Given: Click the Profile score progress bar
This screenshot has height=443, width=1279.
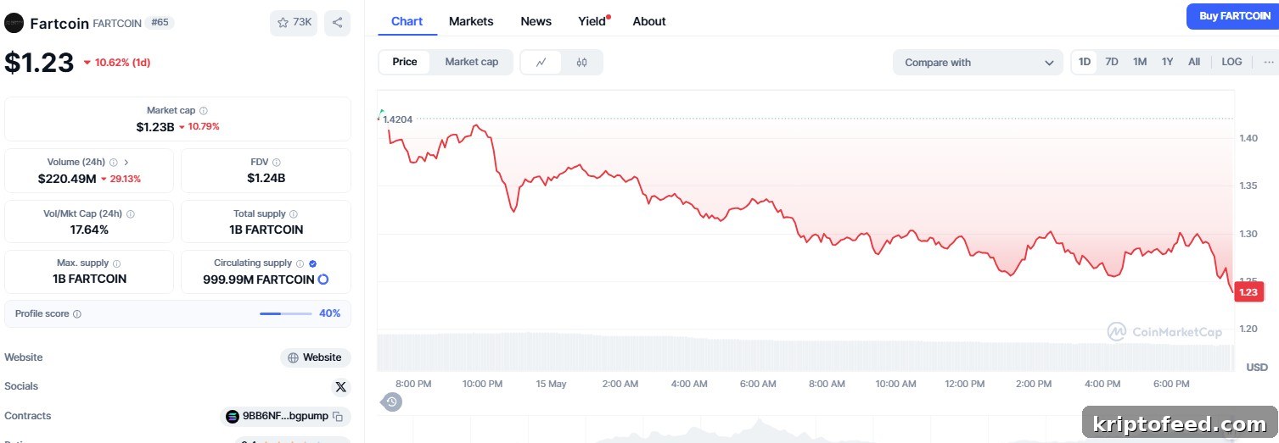Looking at the screenshot, I should coord(285,313).
